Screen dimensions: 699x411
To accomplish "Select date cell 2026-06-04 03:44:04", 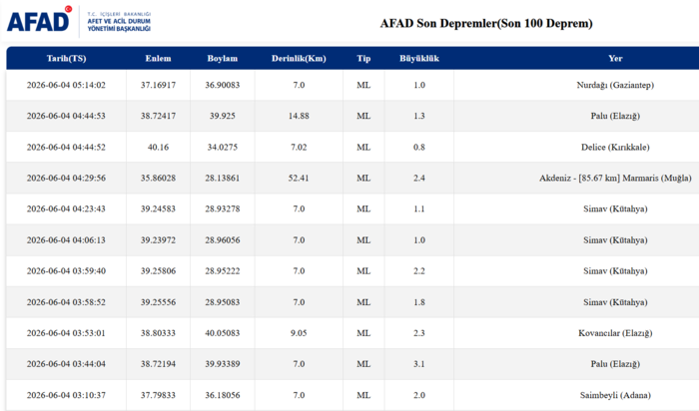I will pos(66,364).
